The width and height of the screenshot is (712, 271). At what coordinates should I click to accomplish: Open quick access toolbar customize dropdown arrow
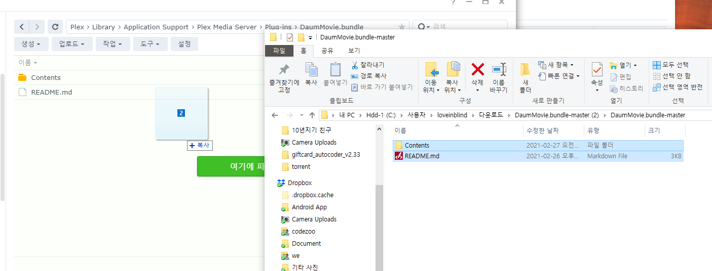310,37
